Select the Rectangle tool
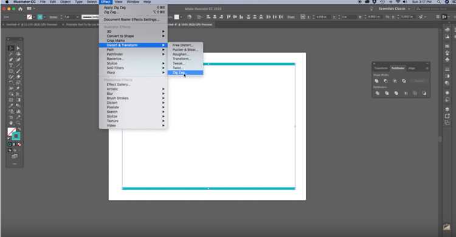This screenshot has width=456, height=237. point(11,71)
